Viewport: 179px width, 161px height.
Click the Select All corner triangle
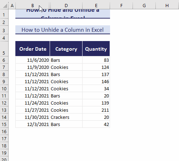pyautogui.click(x=5, y=5)
